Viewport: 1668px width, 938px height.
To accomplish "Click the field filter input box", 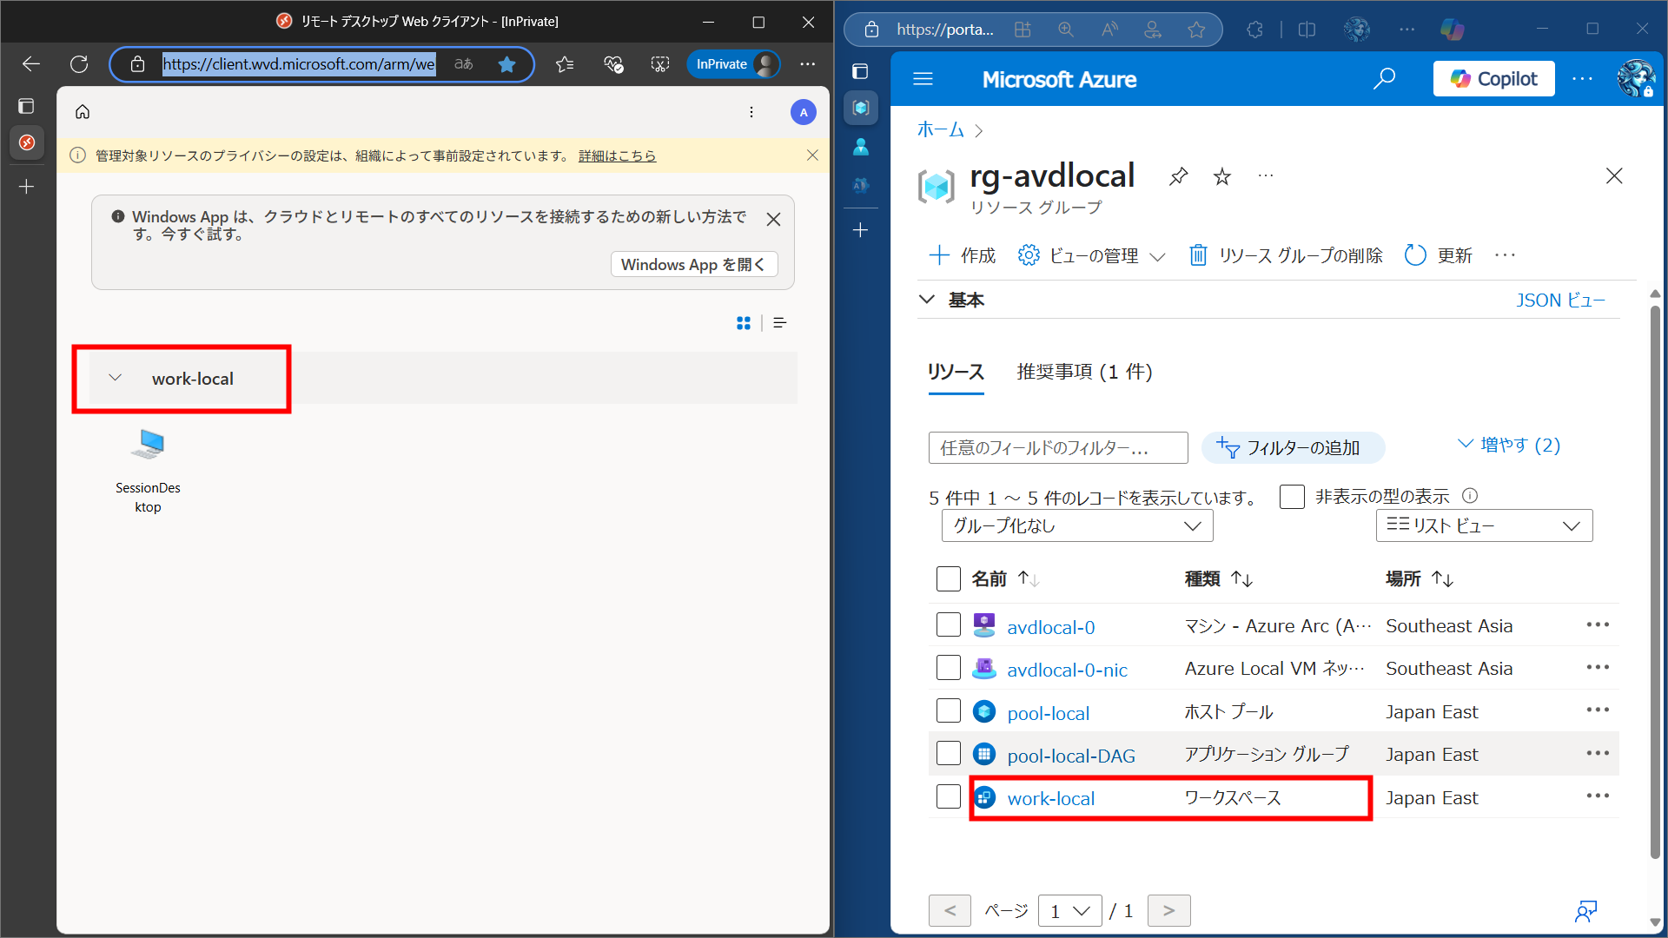I will (x=1057, y=448).
